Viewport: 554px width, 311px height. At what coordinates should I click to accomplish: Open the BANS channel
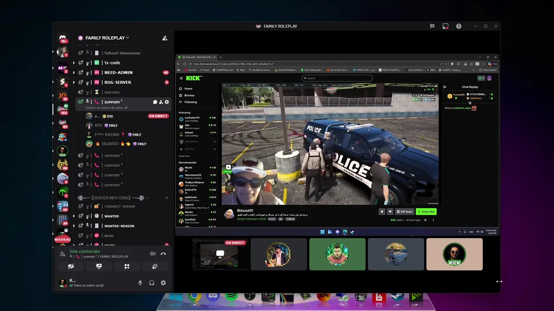tap(122, 236)
